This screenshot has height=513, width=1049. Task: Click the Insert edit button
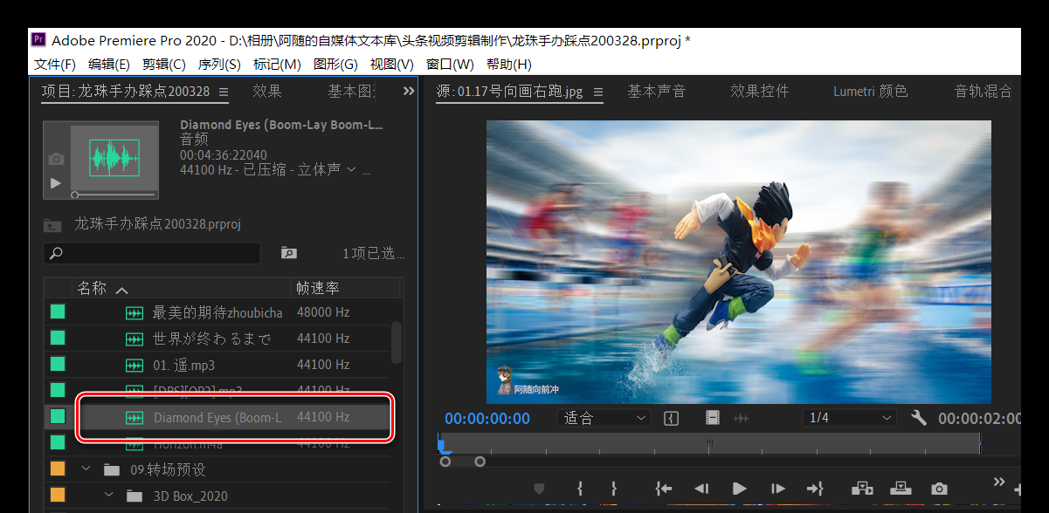pyautogui.click(x=862, y=489)
